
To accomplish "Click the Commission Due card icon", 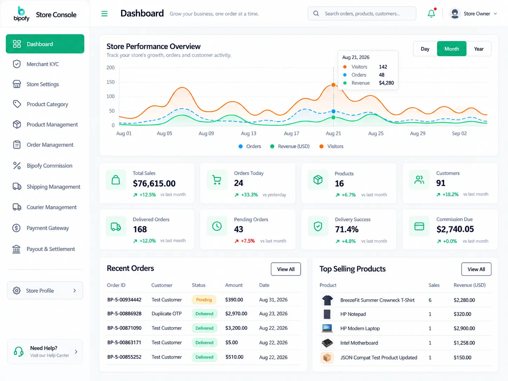I will point(419,226).
